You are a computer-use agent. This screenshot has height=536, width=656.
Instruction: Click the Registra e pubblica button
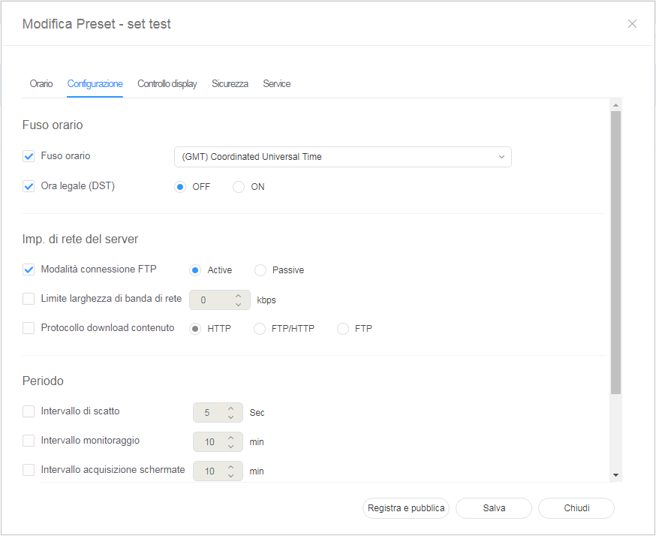(x=406, y=508)
